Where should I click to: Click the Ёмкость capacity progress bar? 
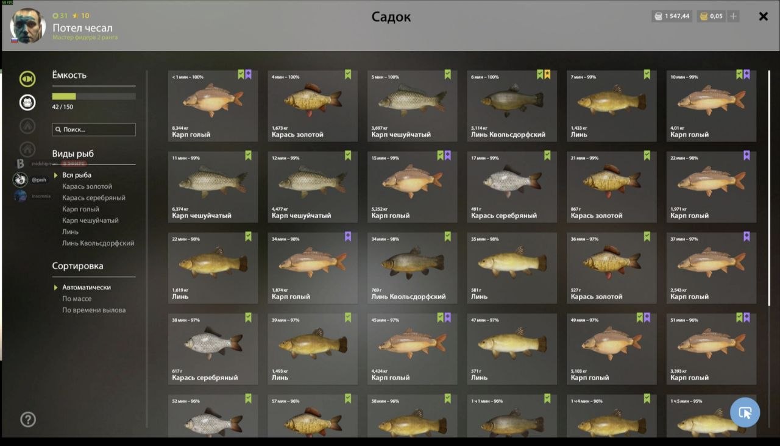(94, 96)
